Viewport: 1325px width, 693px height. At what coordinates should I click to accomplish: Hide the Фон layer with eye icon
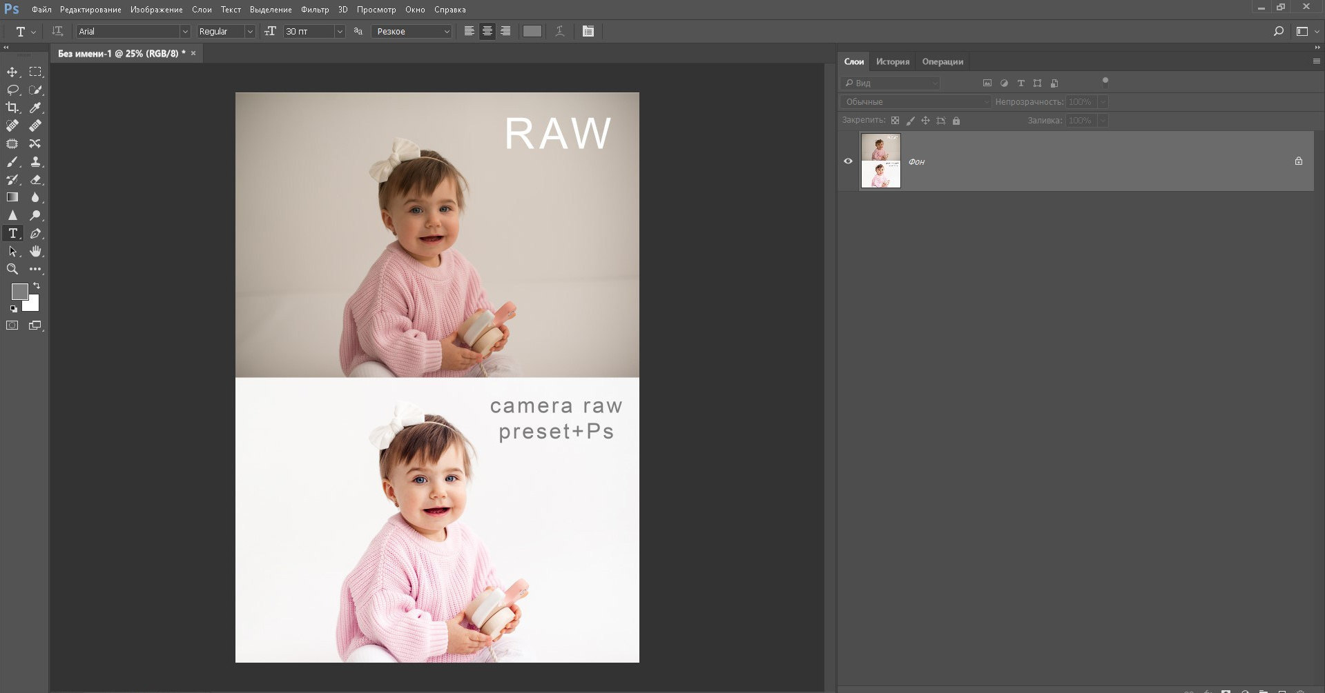(848, 161)
